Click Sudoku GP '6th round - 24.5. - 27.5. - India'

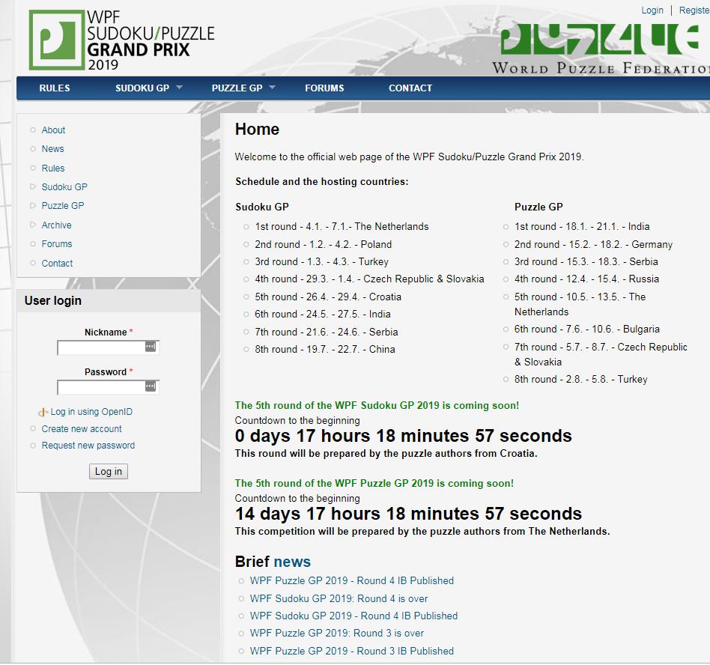point(322,315)
